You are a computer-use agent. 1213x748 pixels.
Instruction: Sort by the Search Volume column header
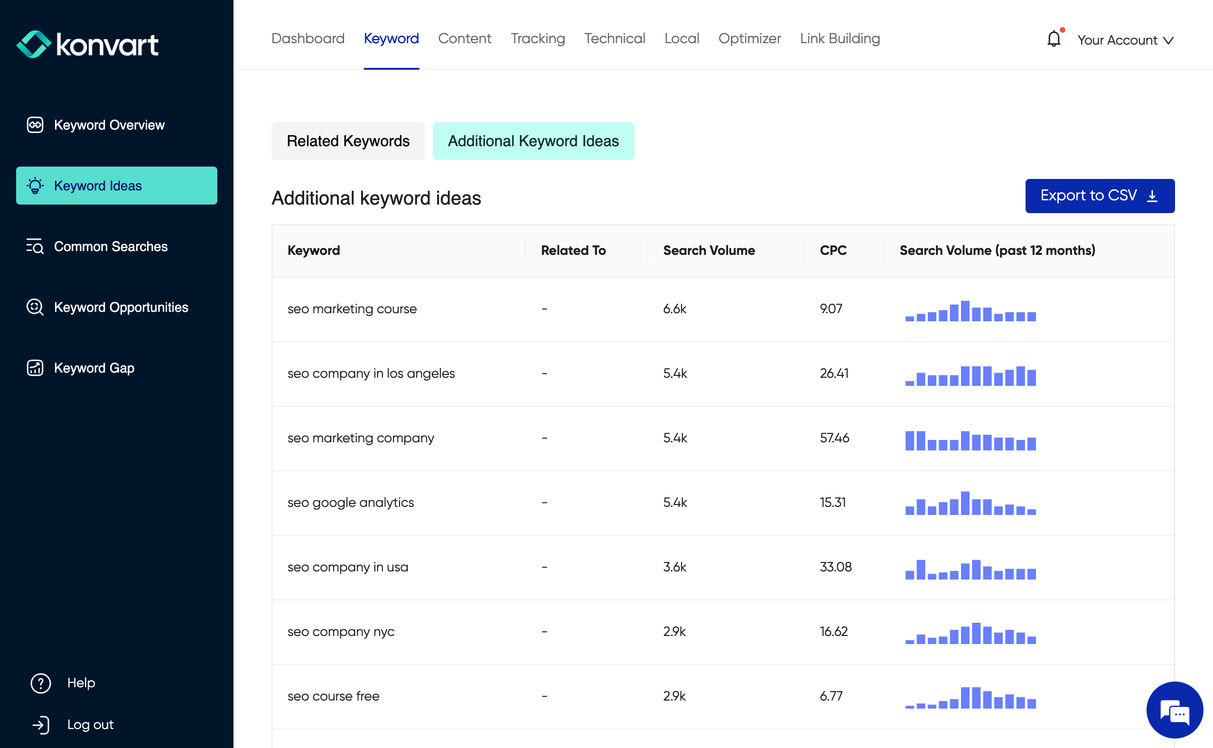pyautogui.click(x=708, y=250)
